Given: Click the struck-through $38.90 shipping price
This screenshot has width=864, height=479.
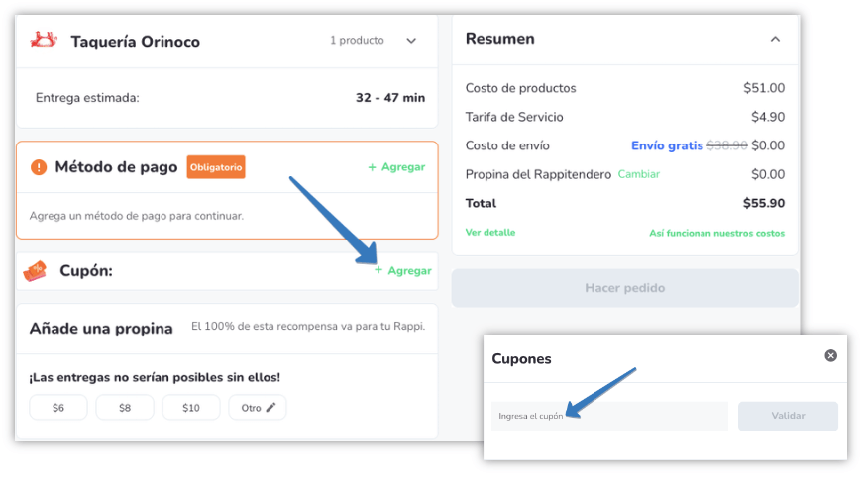Looking at the screenshot, I should [x=727, y=145].
